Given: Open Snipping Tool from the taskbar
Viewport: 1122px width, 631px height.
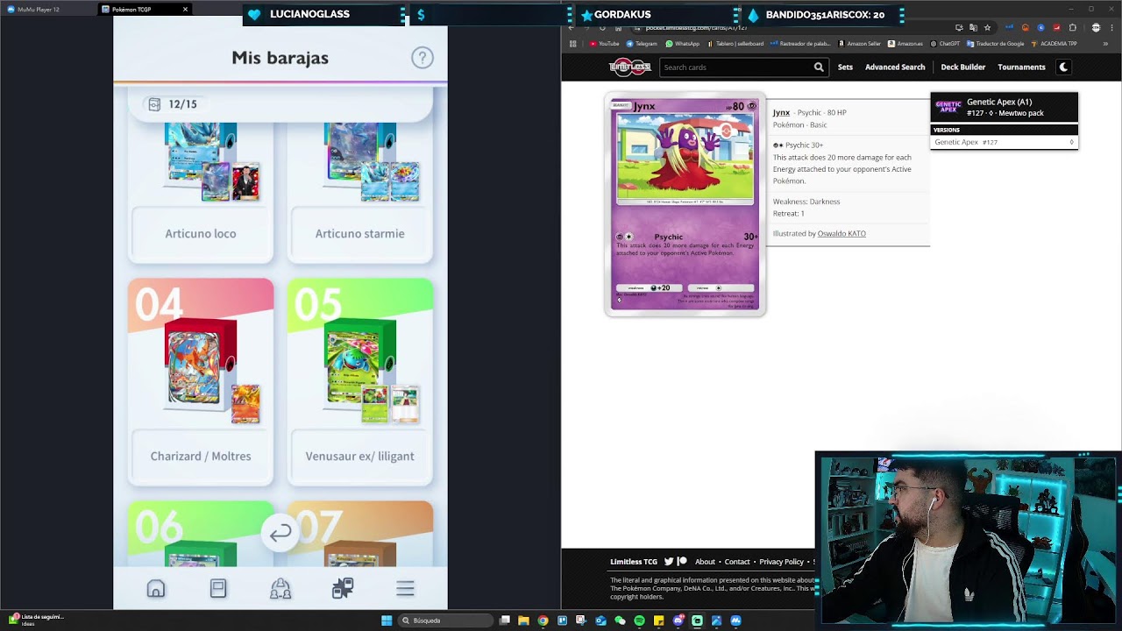Looking at the screenshot, I should (x=581, y=620).
